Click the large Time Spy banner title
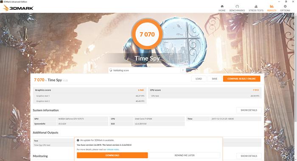The height and width of the screenshot is (161, 297). point(147,58)
